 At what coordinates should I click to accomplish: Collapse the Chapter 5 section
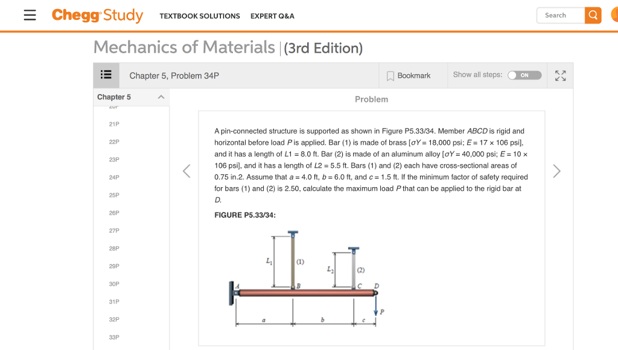pos(162,97)
